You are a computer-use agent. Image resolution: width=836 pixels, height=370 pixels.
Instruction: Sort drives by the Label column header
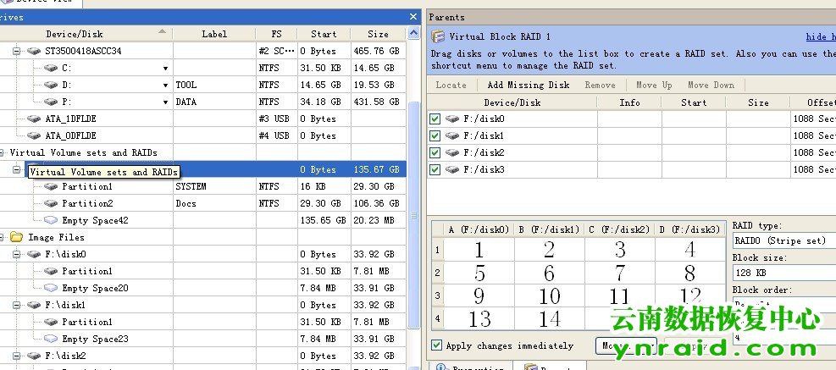click(x=214, y=34)
